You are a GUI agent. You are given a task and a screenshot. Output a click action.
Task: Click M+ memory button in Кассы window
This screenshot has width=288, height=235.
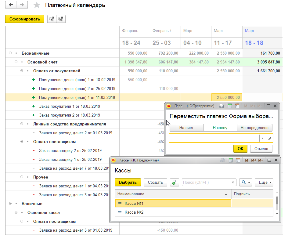254,160
